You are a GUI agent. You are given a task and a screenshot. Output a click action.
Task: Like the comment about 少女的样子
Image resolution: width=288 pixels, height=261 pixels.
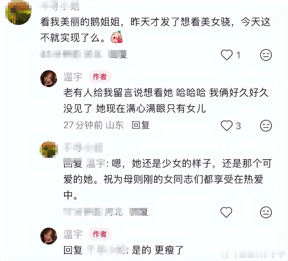[x=226, y=212]
